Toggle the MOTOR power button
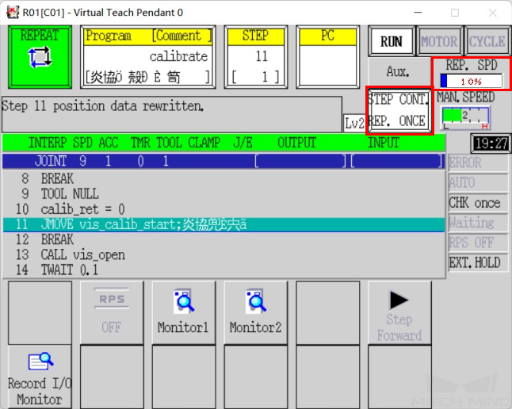 point(440,41)
